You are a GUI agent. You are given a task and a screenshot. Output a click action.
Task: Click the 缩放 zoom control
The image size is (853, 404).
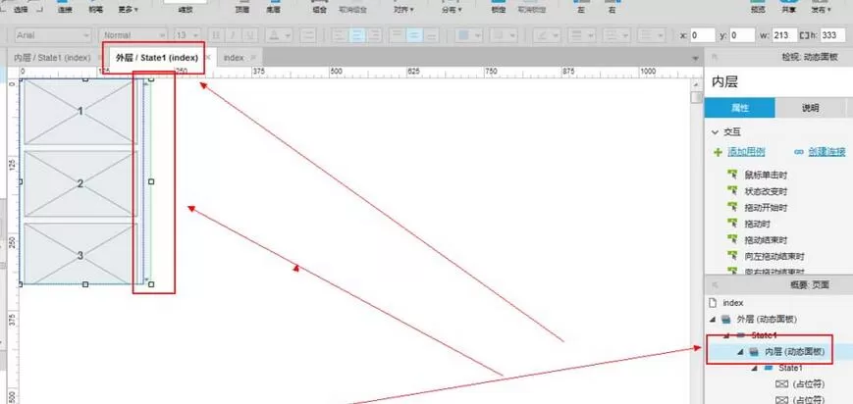click(x=186, y=10)
